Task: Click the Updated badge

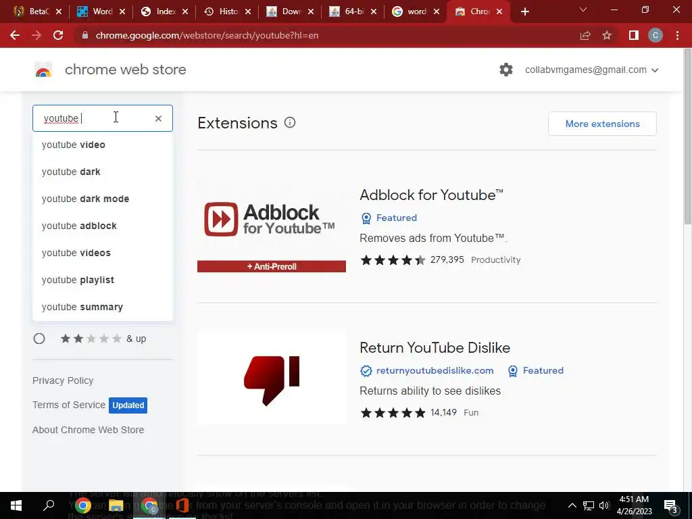Action: pos(128,405)
